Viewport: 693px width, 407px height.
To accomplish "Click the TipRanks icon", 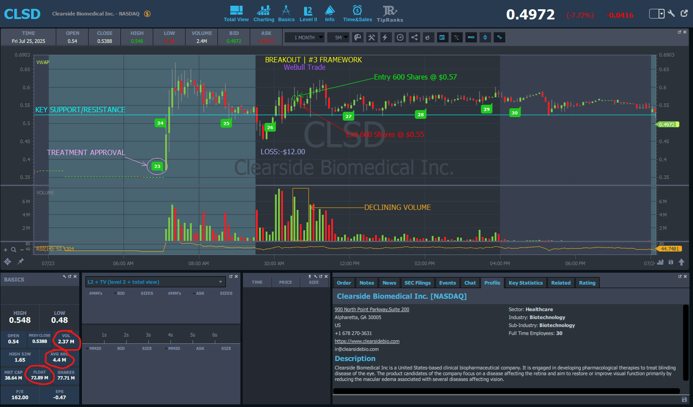I will (x=390, y=14).
